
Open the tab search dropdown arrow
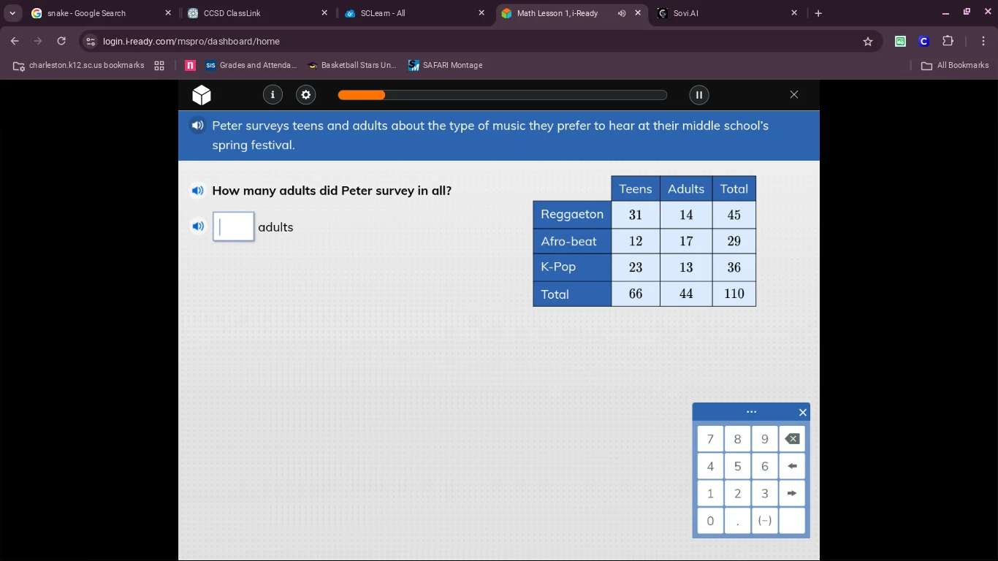click(12, 13)
